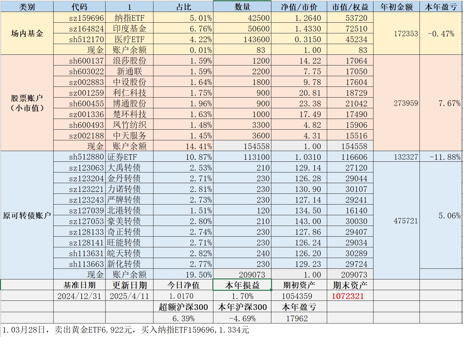463x337 pixels.
Task: Click price 130.90 for 力诺转债
Action: (x=299, y=189)
